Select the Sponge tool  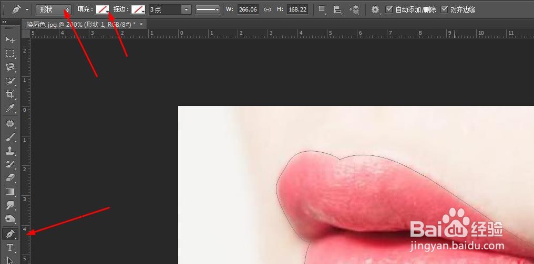click(x=10, y=219)
